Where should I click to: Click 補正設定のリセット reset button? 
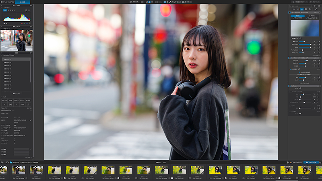300,2
